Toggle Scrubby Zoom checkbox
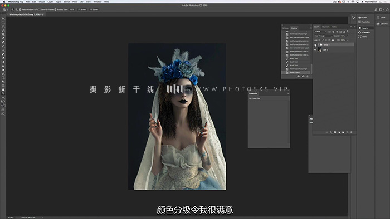The width and height of the screenshot is (390, 219). pyautogui.click(x=55, y=9)
